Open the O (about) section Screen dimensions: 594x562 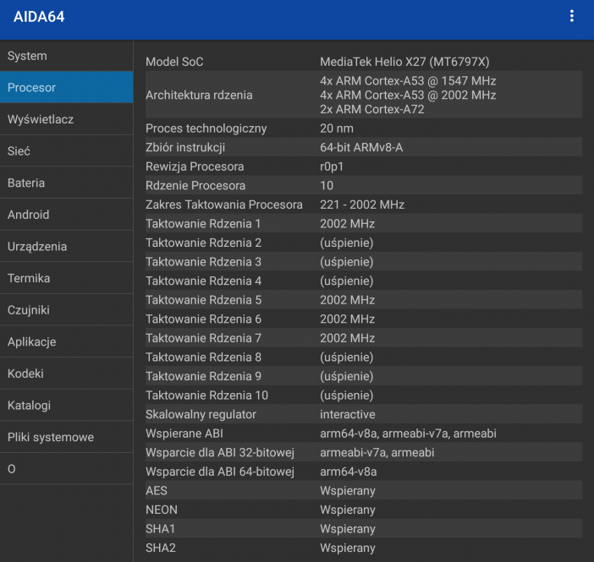click(66, 469)
